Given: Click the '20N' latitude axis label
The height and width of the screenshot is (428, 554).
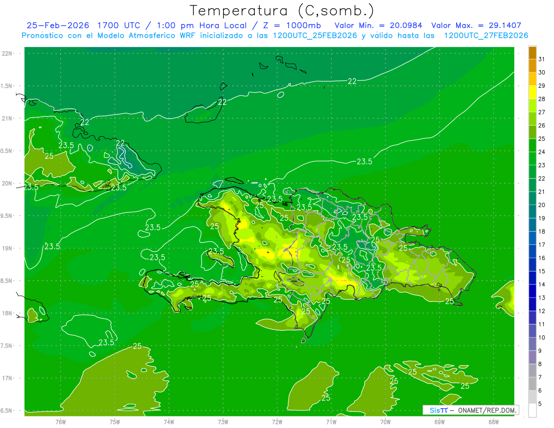Looking at the screenshot, I should tap(7, 183).
